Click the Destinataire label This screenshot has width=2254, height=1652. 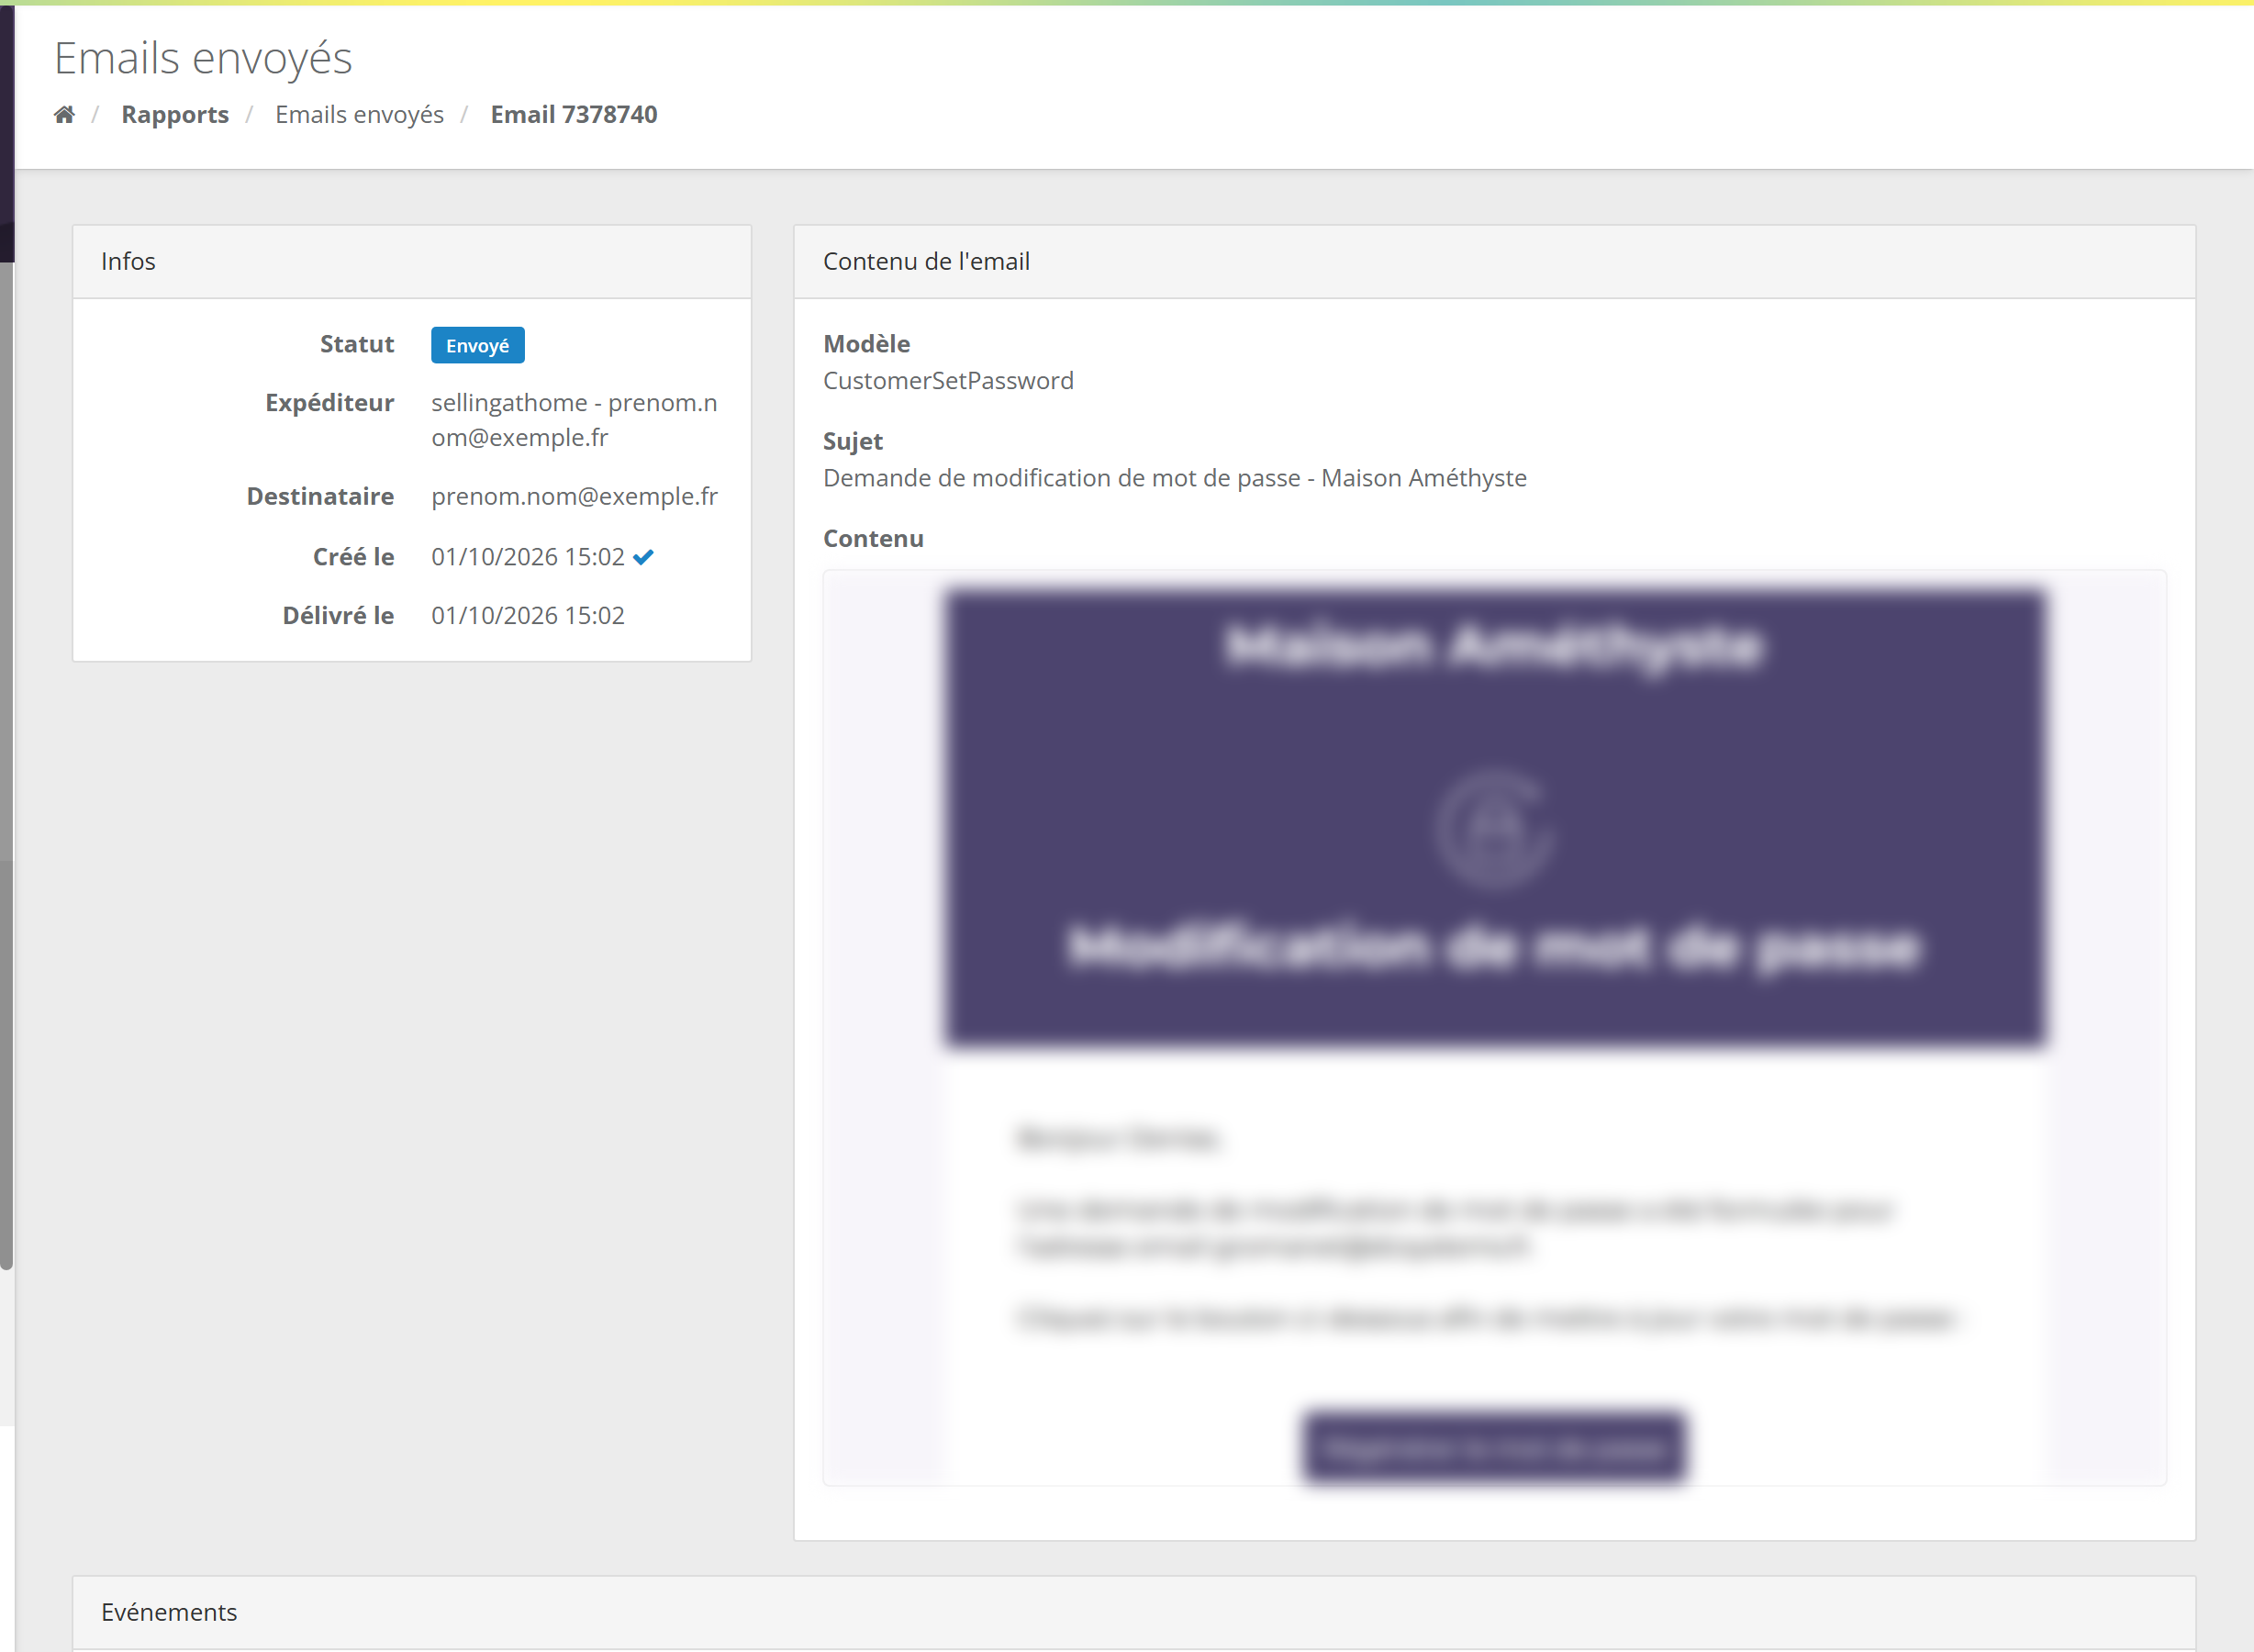(320, 497)
